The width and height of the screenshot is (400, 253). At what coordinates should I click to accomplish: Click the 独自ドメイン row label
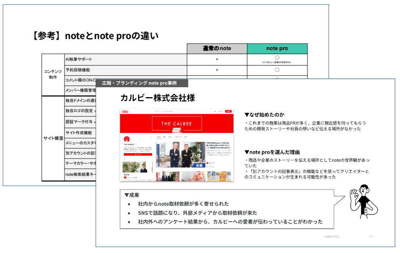coord(80,100)
